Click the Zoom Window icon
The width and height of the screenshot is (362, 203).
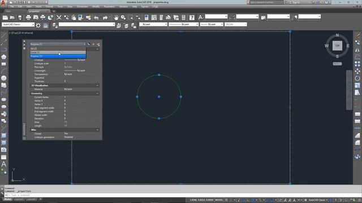click(131, 17)
